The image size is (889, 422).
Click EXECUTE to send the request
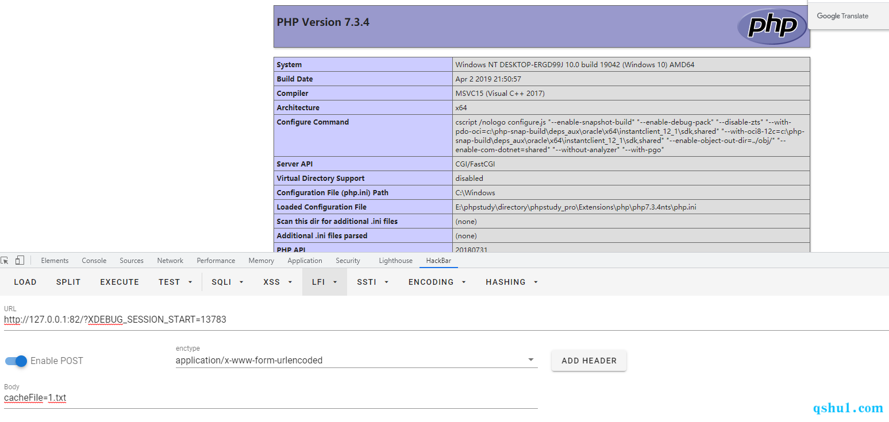tap(120, 282)
